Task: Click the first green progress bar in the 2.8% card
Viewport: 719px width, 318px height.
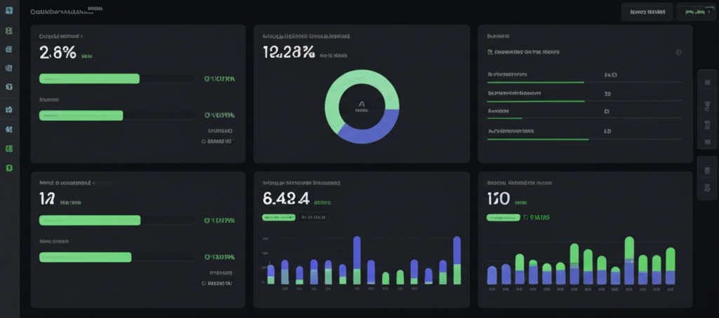Action: (89, 78)
